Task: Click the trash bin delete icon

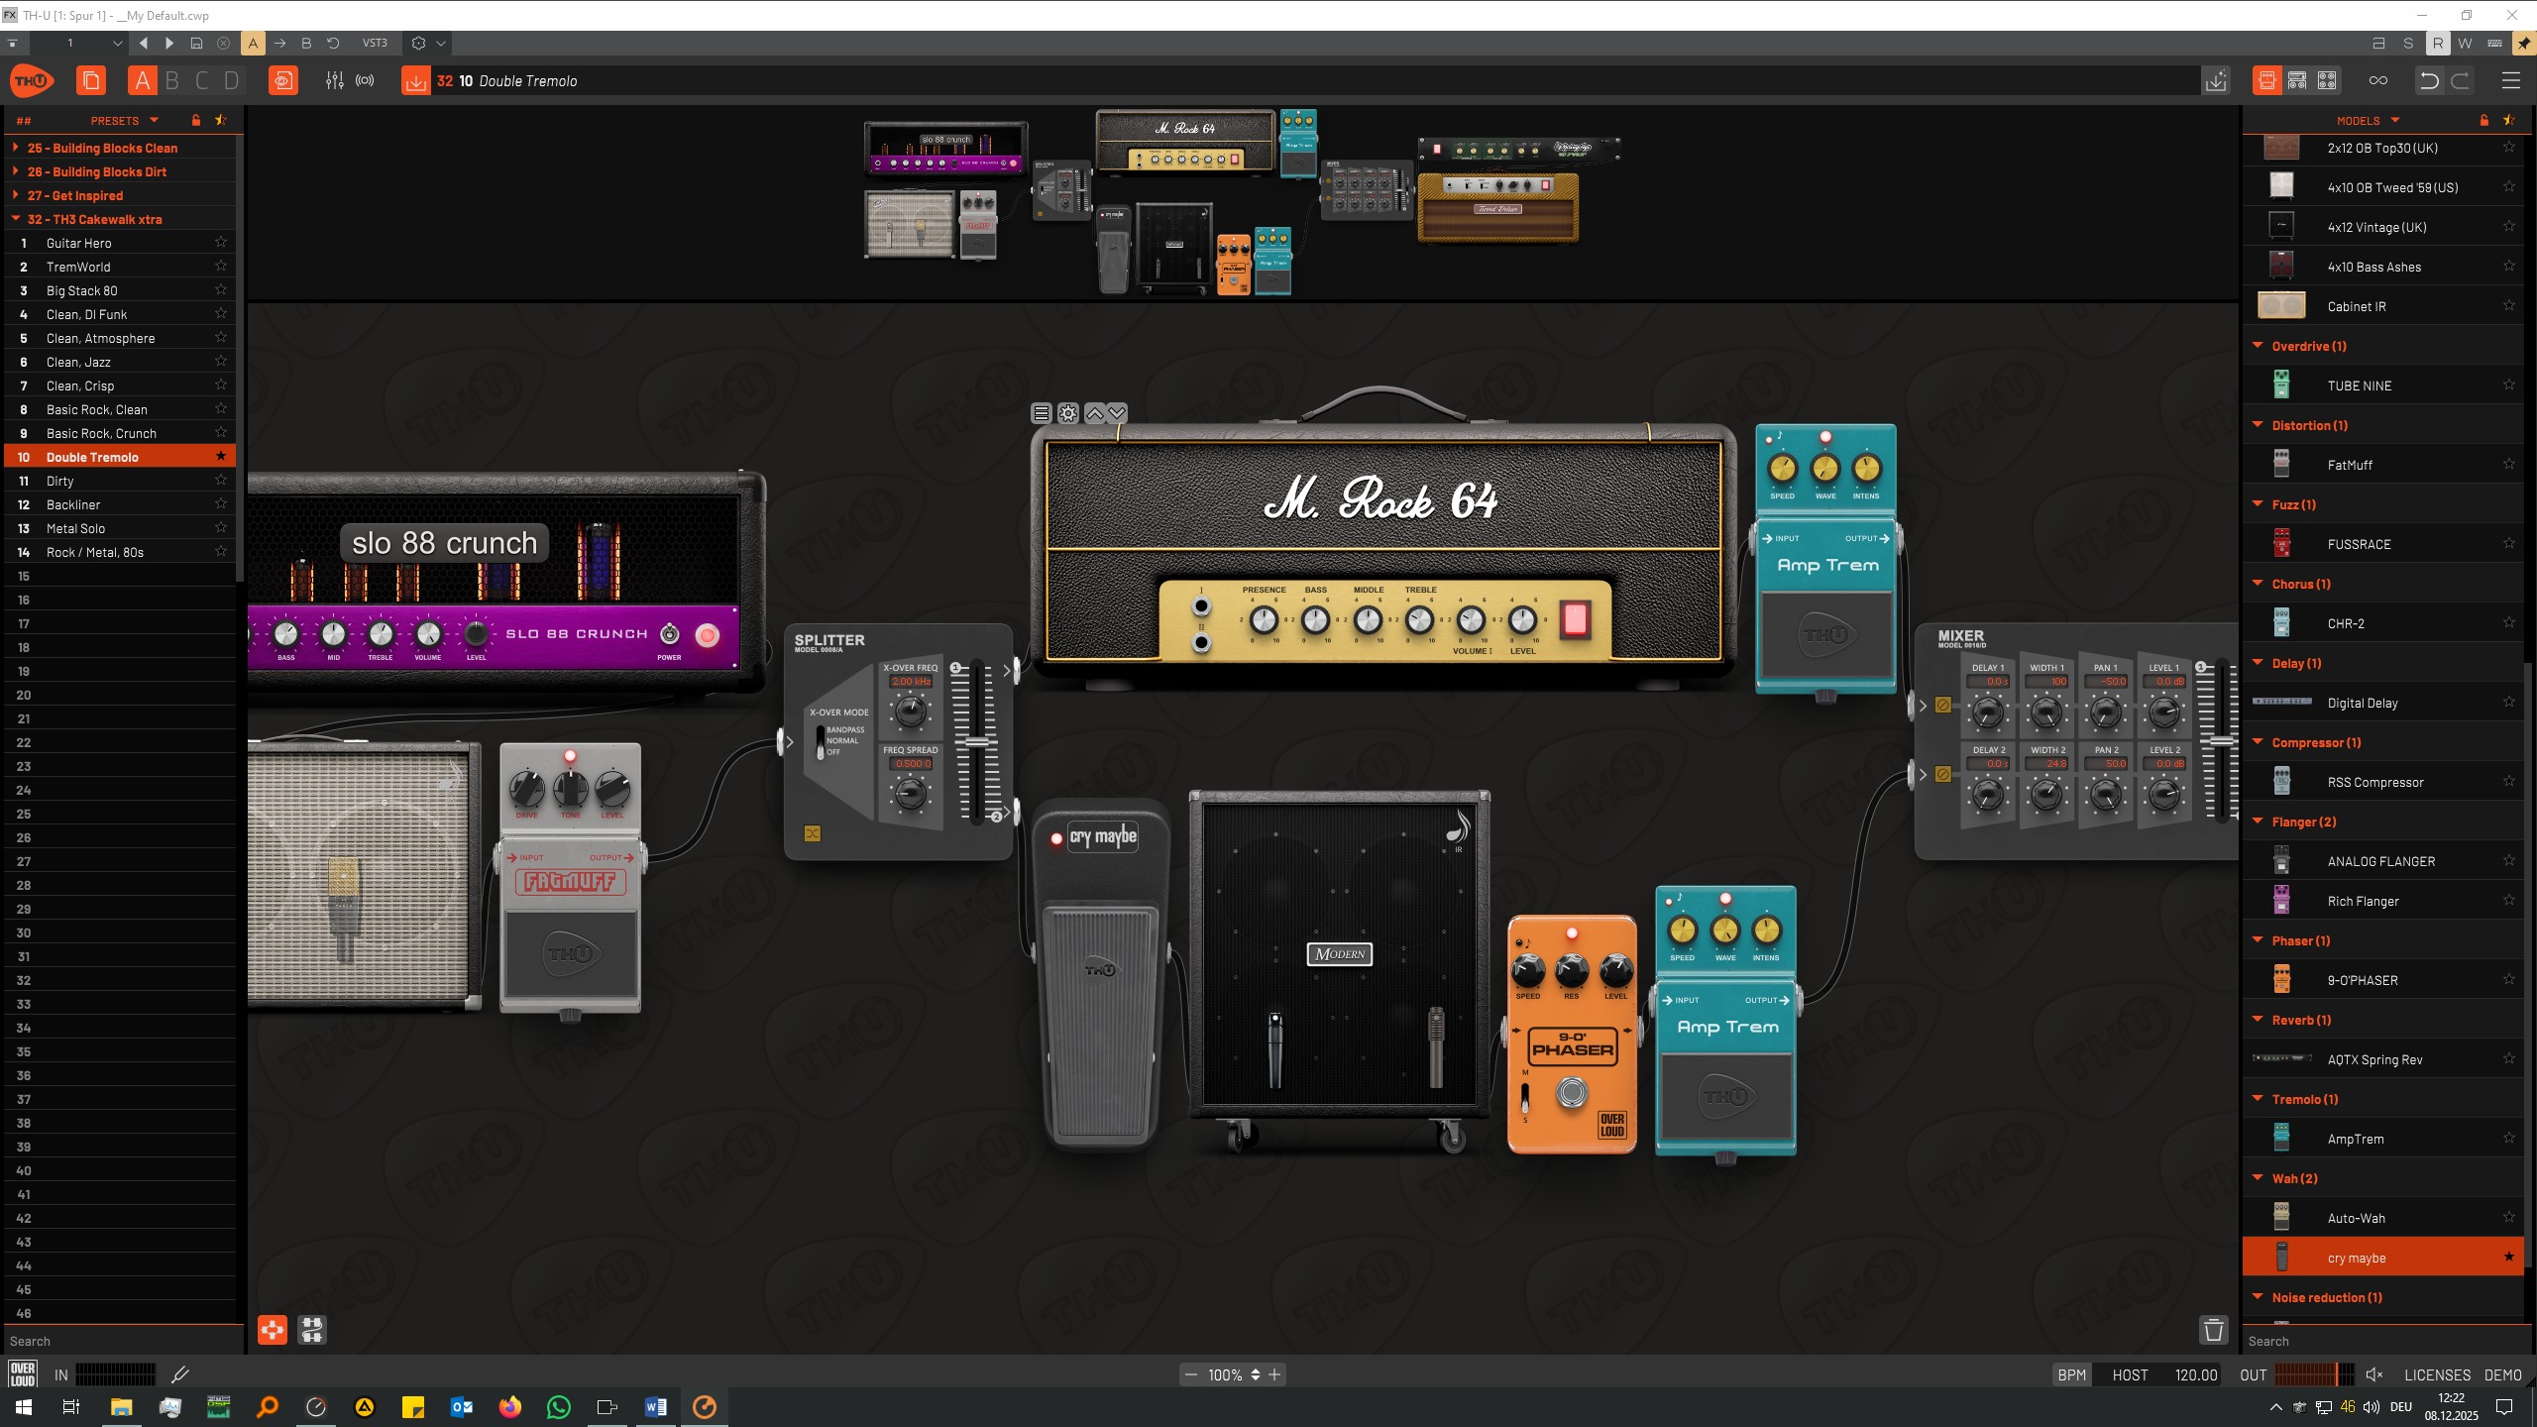Action: (x=2214, y=1329)
